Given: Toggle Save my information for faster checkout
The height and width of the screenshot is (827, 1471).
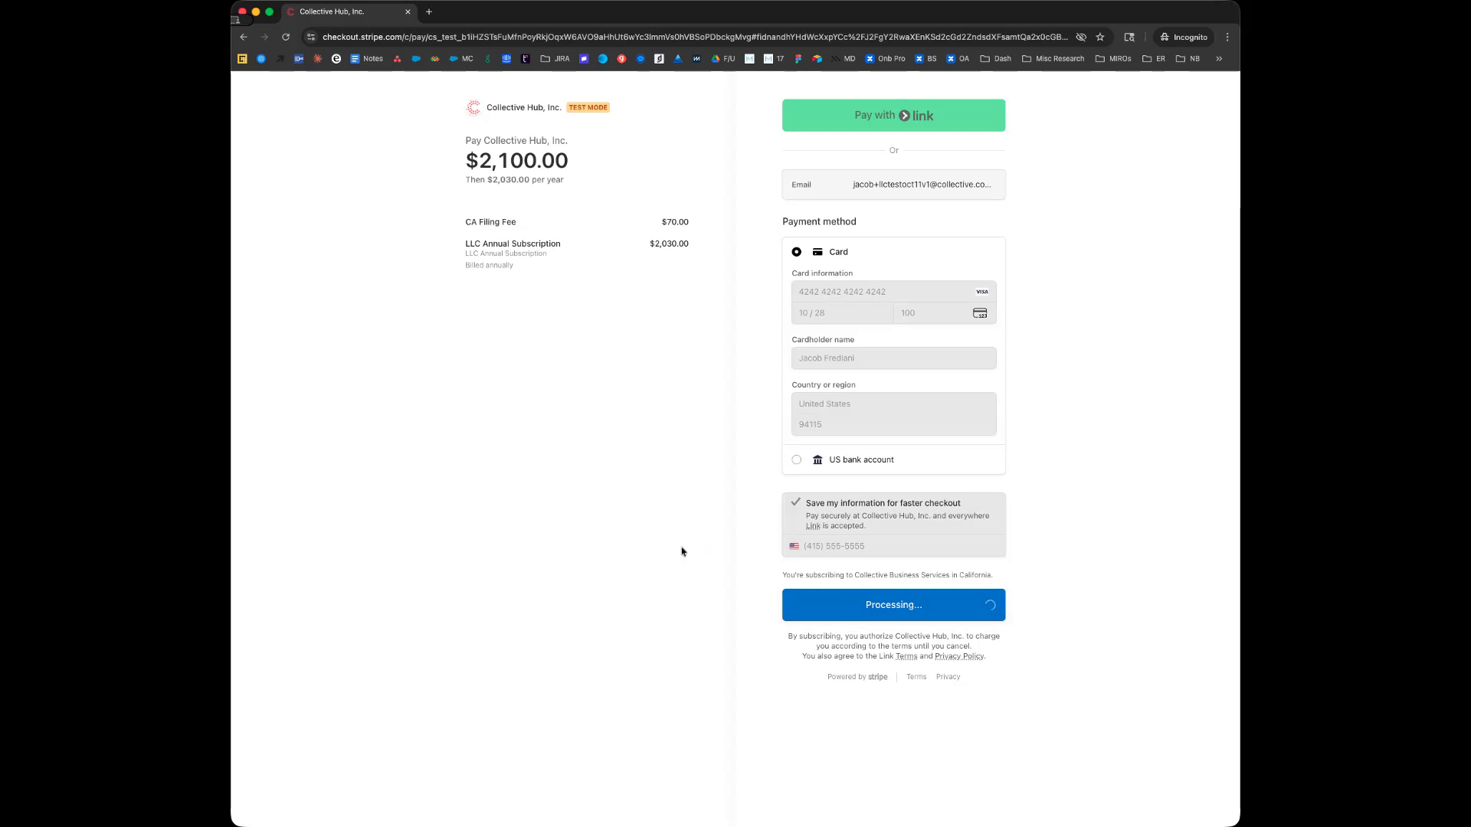Looking at the screenshot, I should tap(796, 503).
